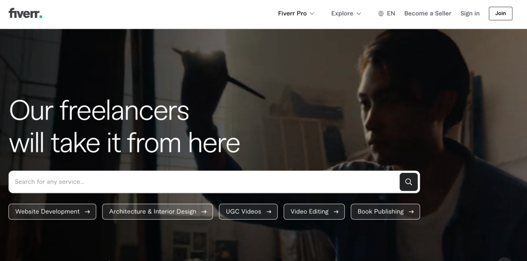Click the arrow in Website Development chip
527x261 pixels.
(88, 212)
